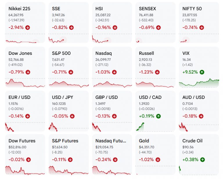Screen dimensions: 223x179
Task: Click the HSI -0.96% change value
Action: (103, 28)
